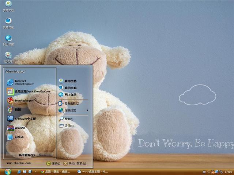The width and height of the screenshot is (234, 175).
Task: Open the 回收站 recycle bin desktop icon
Action: tap(8, 57)
